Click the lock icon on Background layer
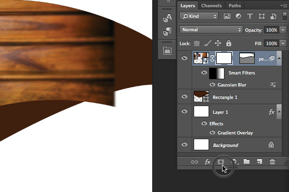This screenshot has width=289, height=192. point(271,144)
